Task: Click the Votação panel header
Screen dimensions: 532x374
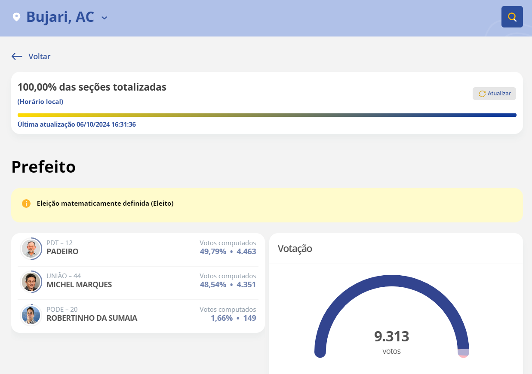Action: [295, 248]
